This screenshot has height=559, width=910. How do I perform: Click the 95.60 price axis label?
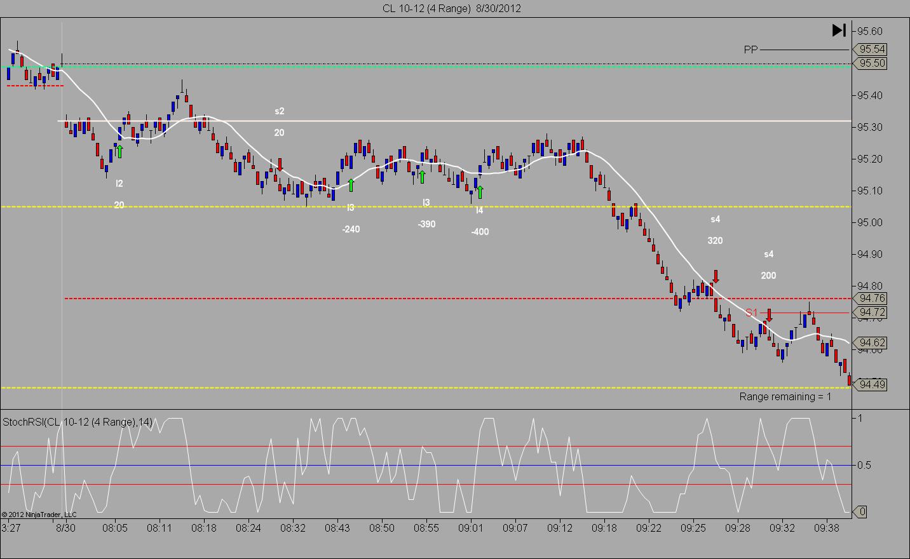click(869, 31)
